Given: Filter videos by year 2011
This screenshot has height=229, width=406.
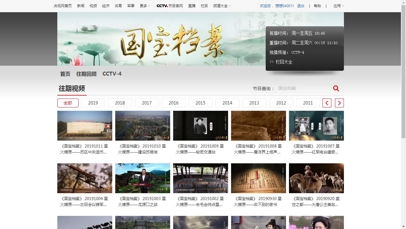Looking at the screenshot, I should tap(308, 103).
